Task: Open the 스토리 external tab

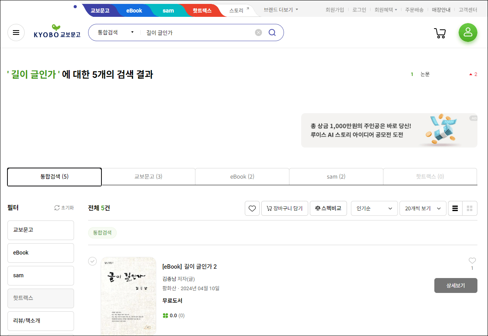Action: [x=239, y=11]
